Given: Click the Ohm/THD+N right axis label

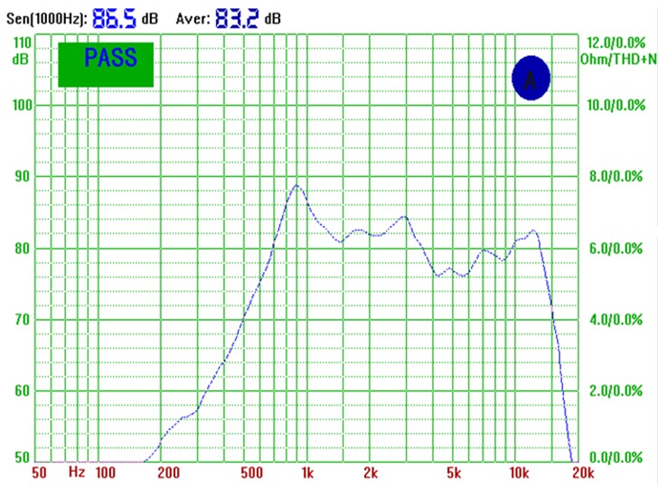Looking at the screenshot, I should [x=619, y=60].
